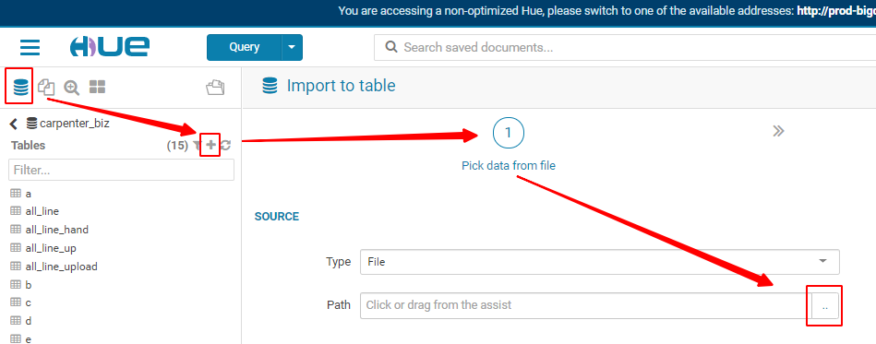Click the Tables Filter text box
Screen dimensions: 876x344
(x=121, y=170)
